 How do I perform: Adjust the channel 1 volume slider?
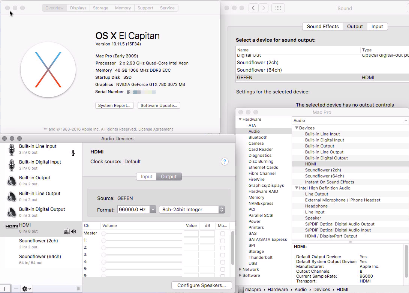142,241
